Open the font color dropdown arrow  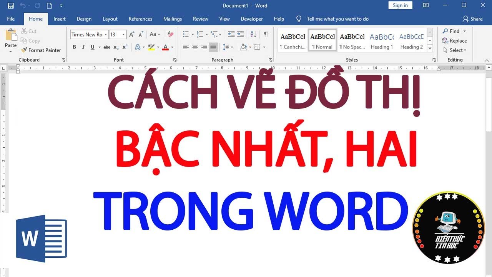(x=172, y=47)
